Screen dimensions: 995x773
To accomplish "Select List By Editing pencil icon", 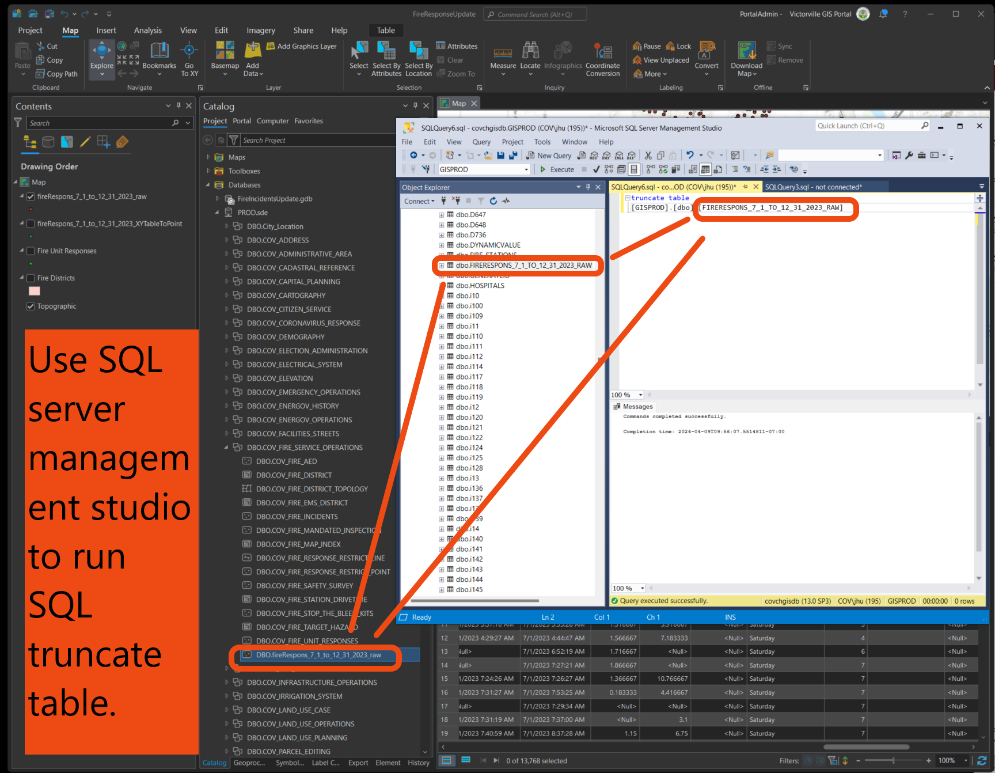I will click(x=85, y=142).
